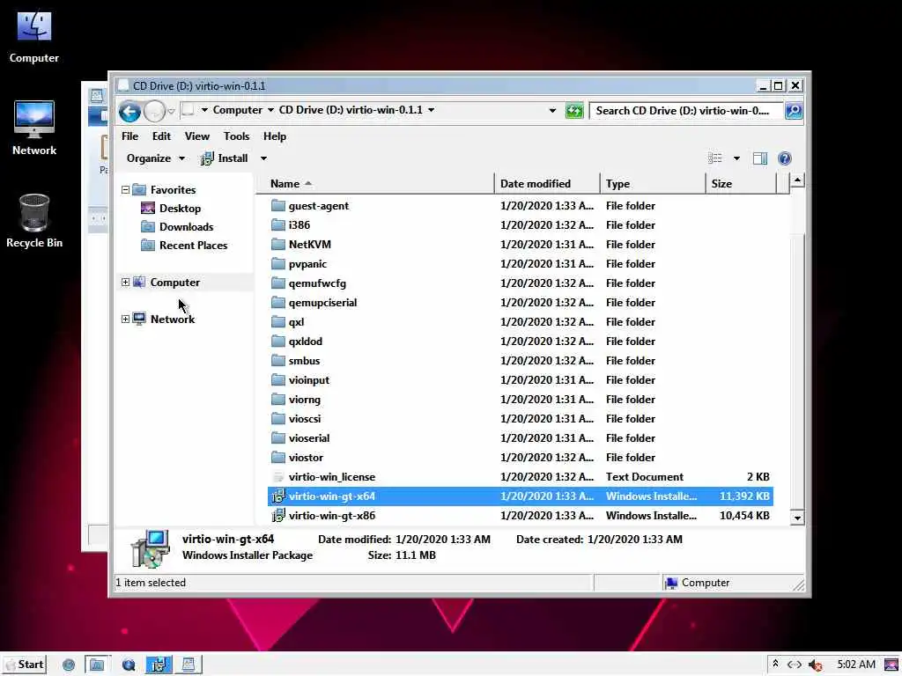Click the virtio-win-gt-x86 installer icon
The width and height of the screenshot is (902, 676).
[278, 515]
